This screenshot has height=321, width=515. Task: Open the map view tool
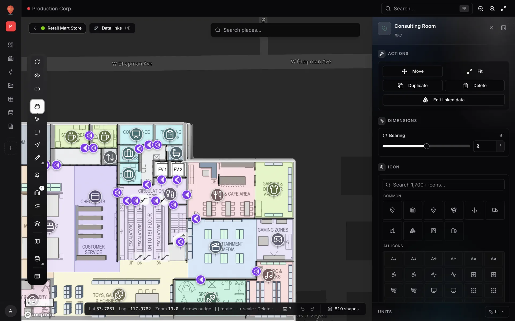pos(37,241)
